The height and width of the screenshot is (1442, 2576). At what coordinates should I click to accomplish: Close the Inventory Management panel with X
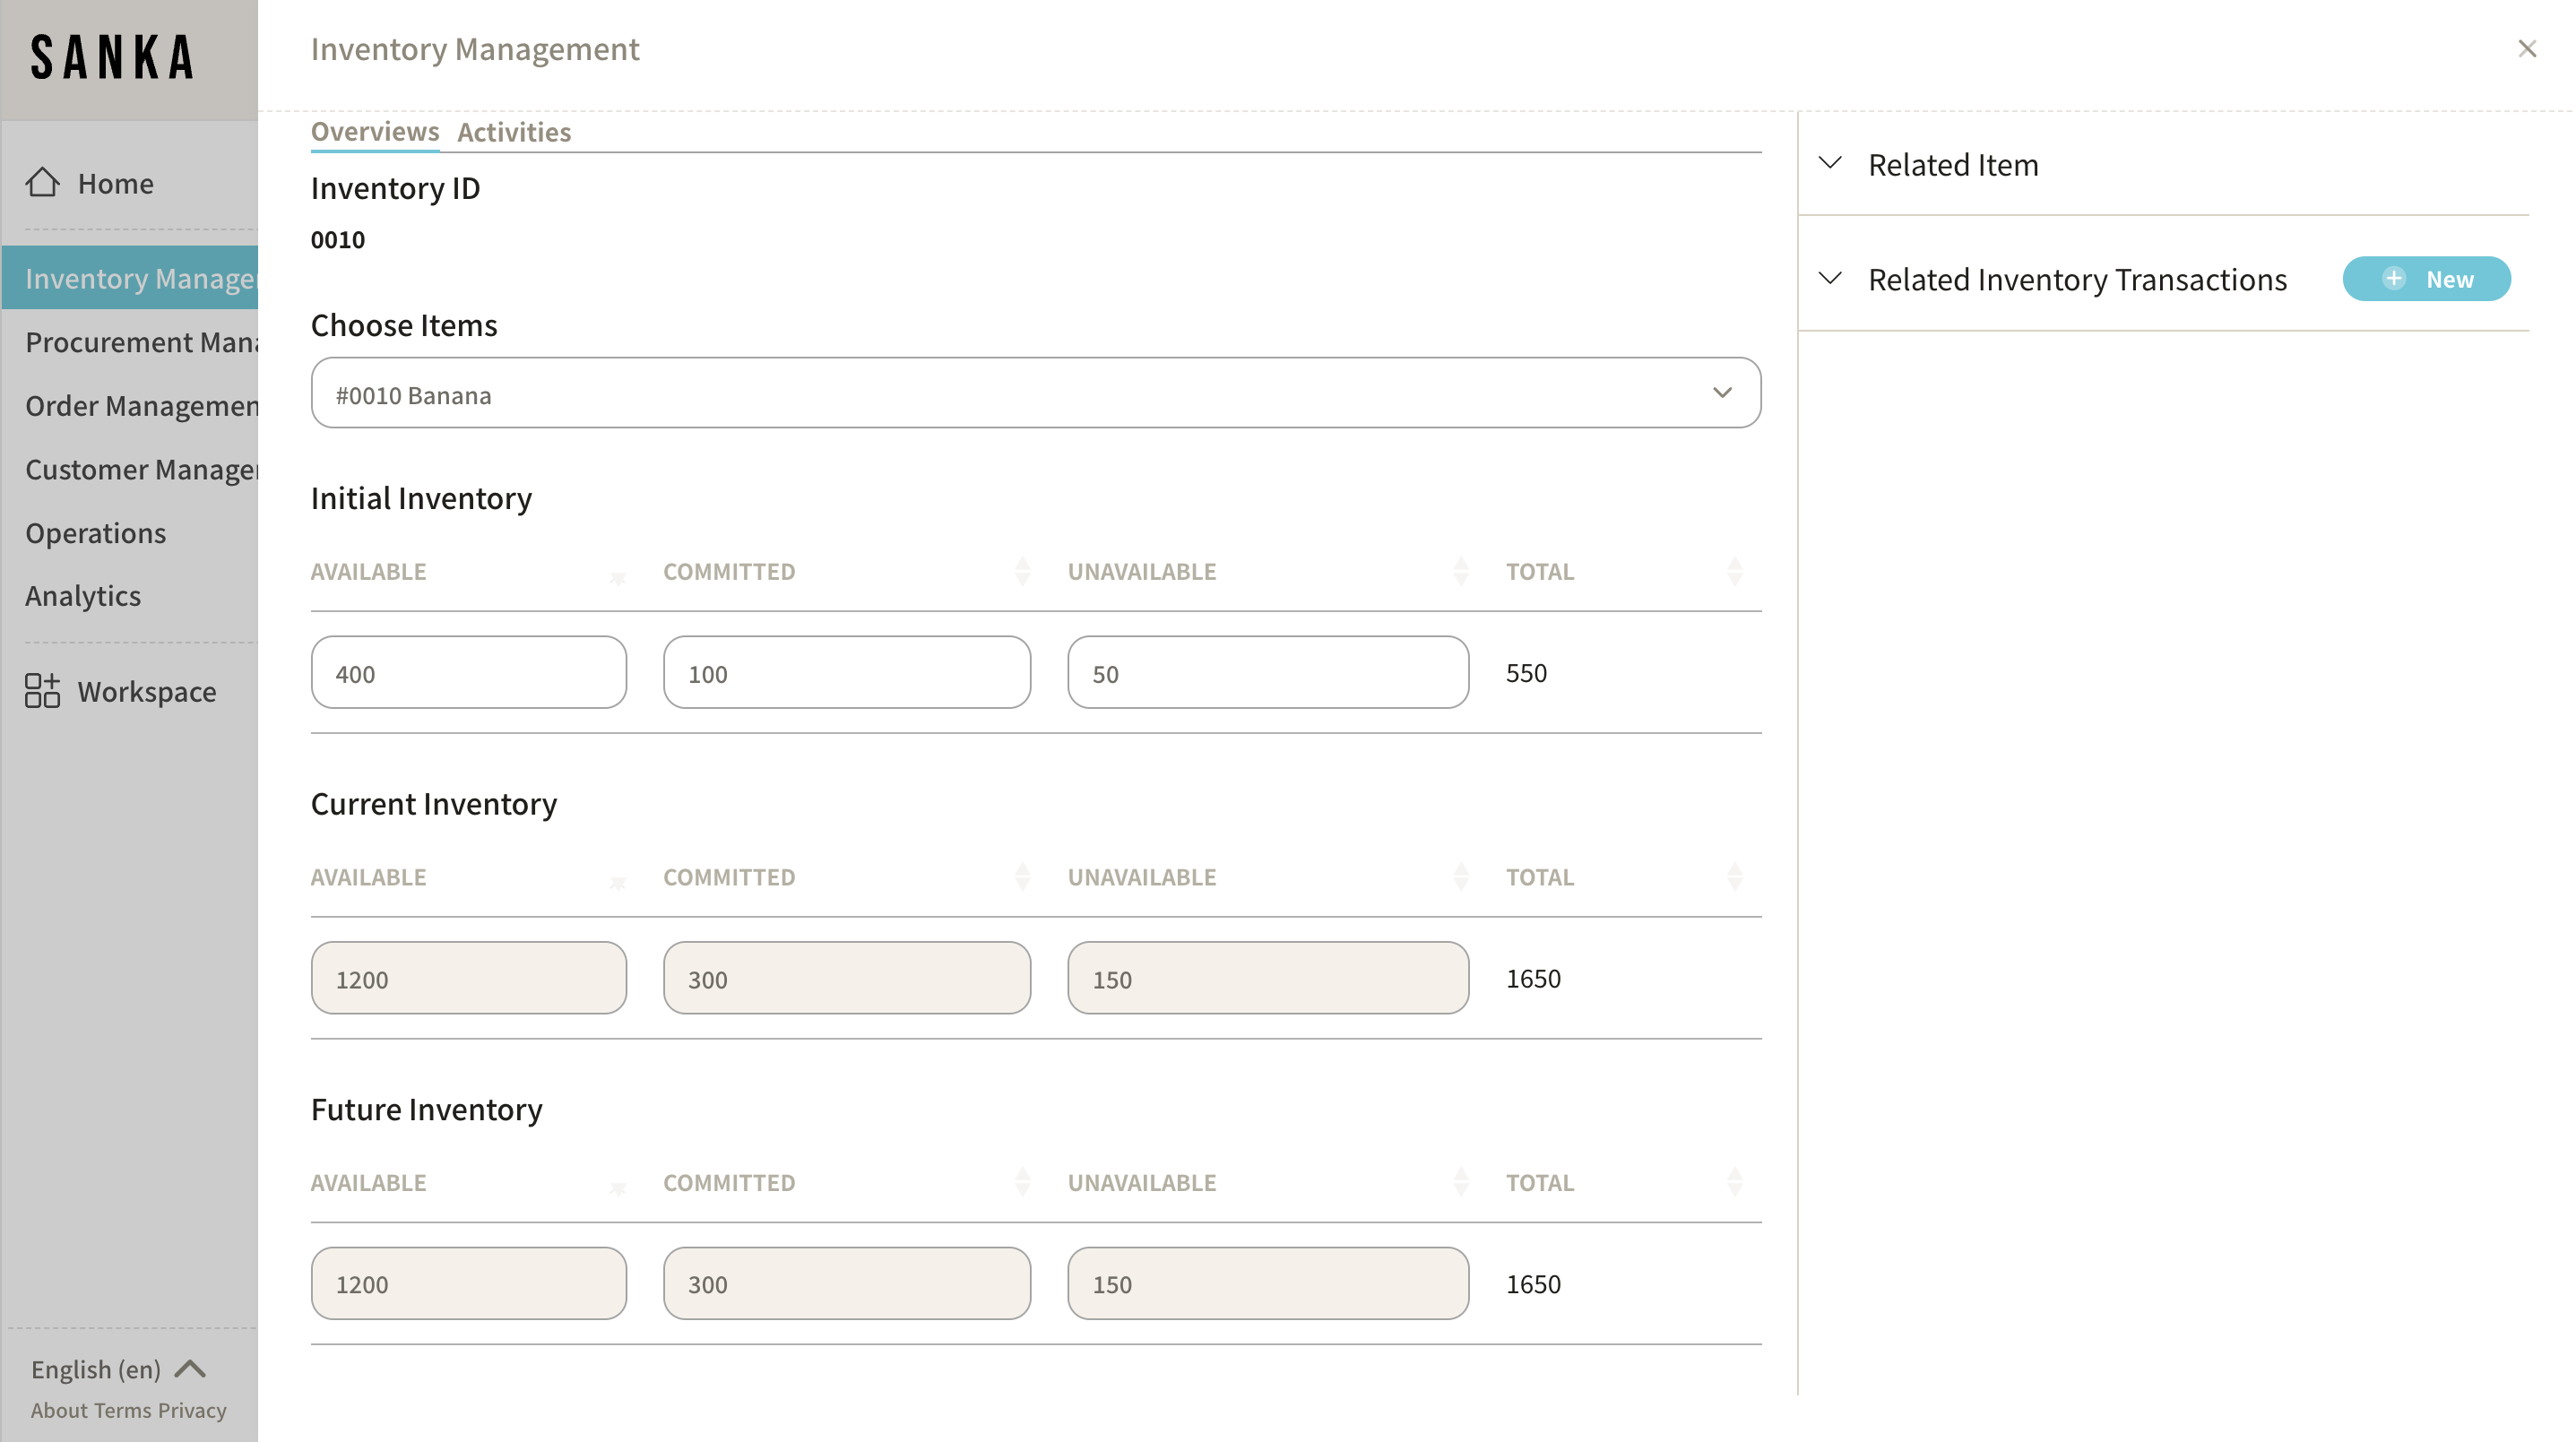click(2526, 49)
